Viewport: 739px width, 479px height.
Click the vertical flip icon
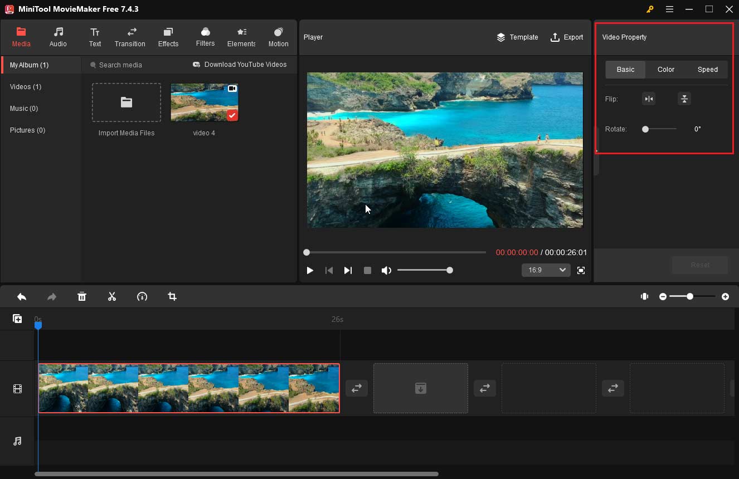tap(684, 99)
